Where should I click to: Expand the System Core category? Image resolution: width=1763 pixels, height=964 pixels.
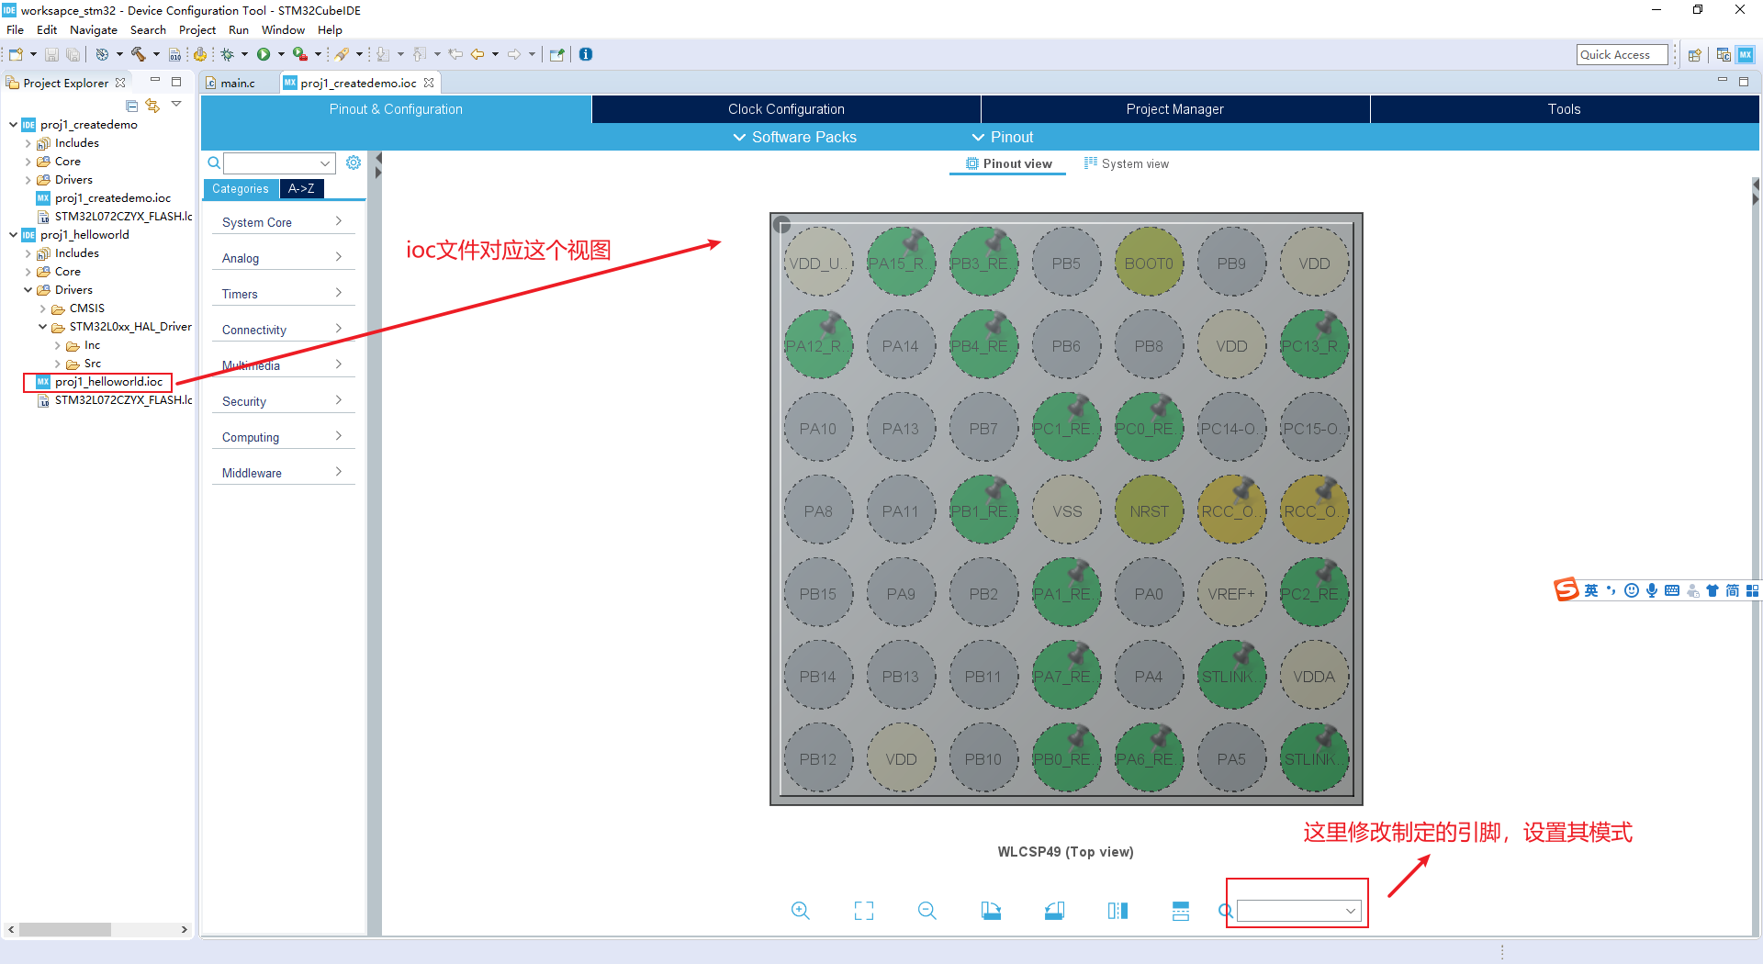point(283,222)
